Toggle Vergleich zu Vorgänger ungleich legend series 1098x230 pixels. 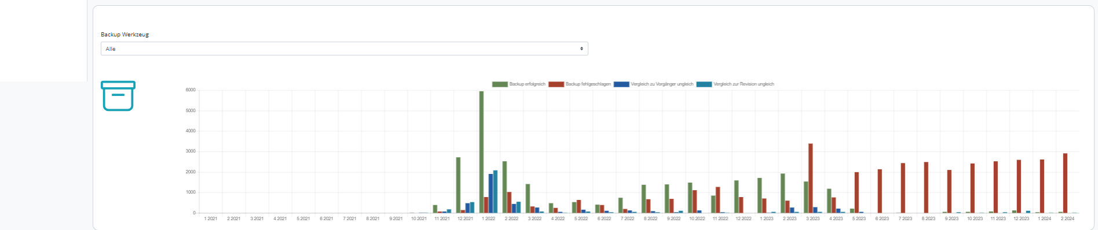pos(654,84)
